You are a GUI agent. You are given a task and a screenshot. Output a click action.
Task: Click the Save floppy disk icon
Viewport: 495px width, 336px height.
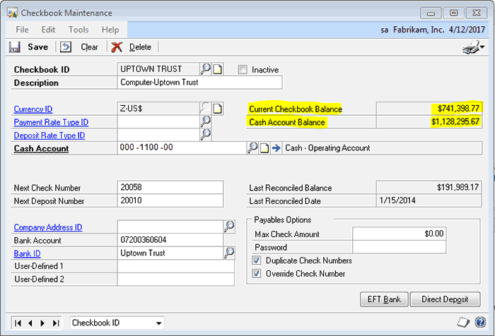15,47
